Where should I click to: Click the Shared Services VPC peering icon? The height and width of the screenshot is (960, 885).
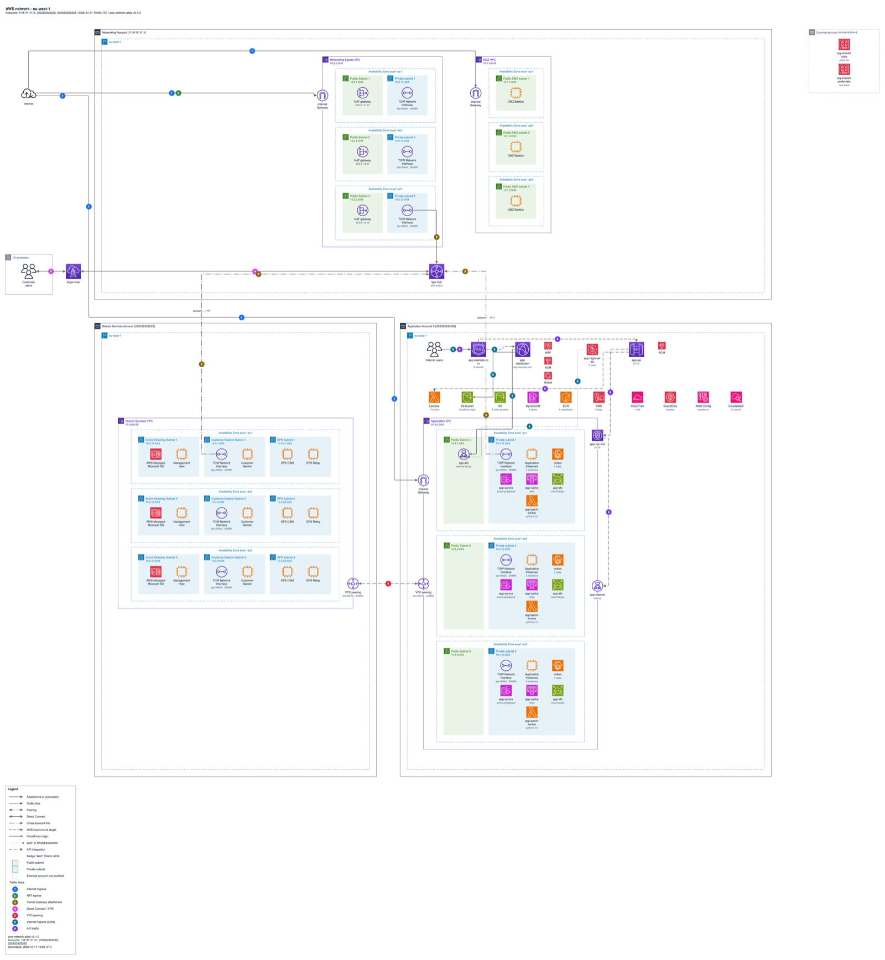coord(353,583)
